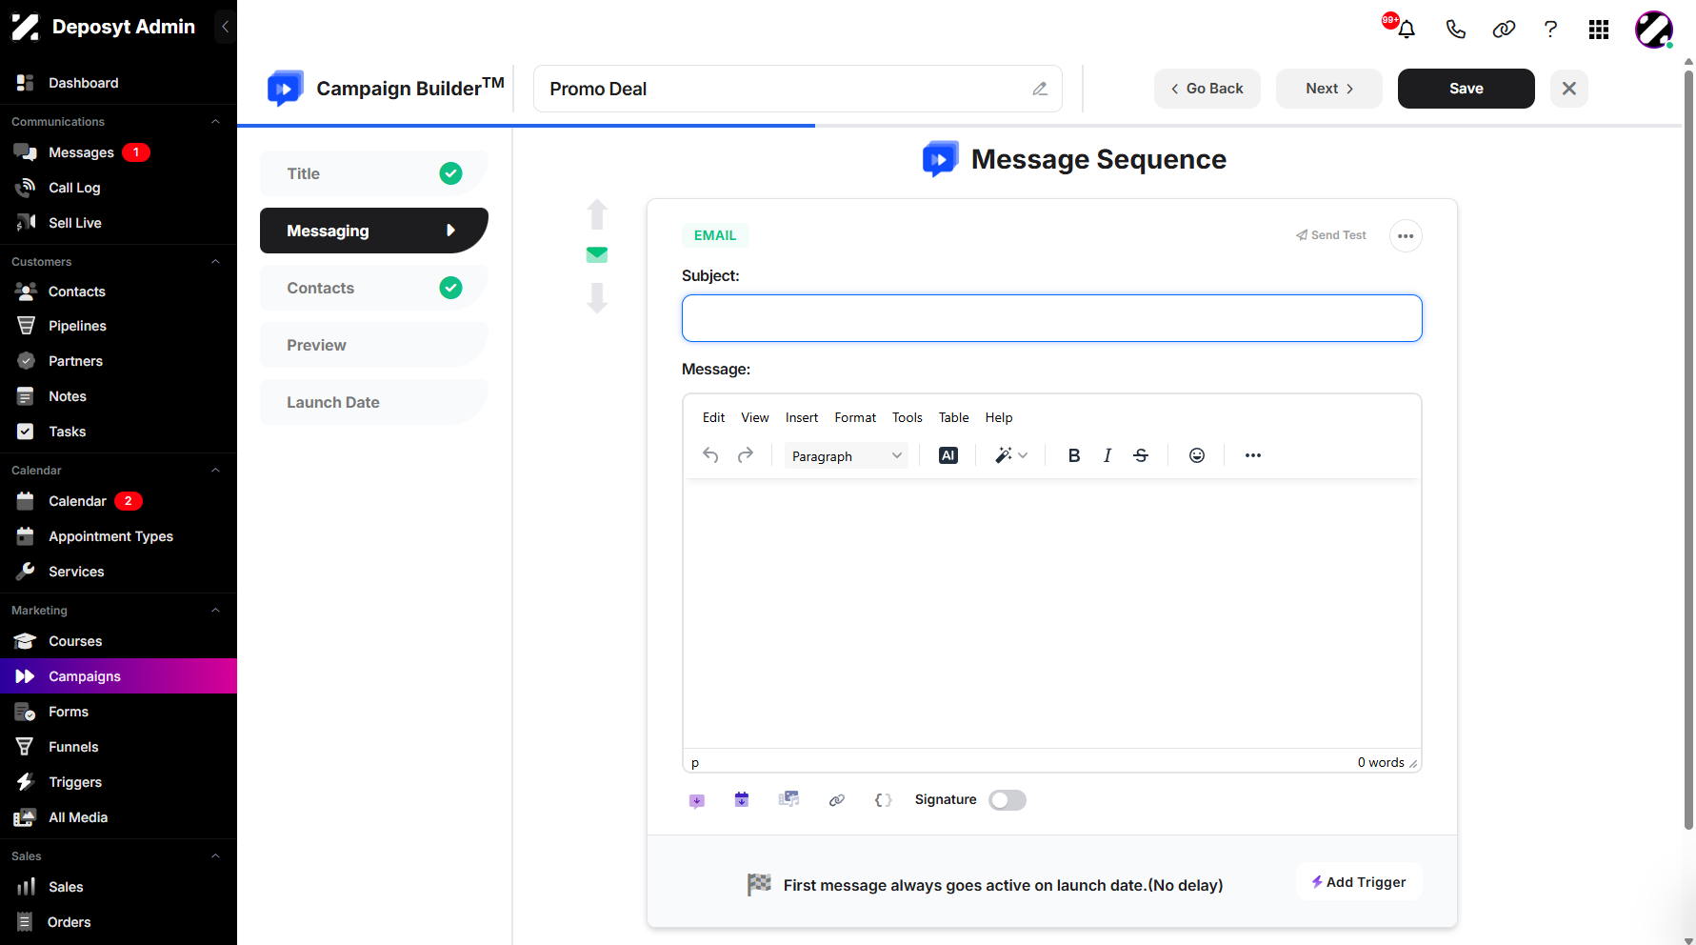The height and width of the screenshot is (945, 1696).
Task: Collapse the Communications section
Action: [215, 122]
